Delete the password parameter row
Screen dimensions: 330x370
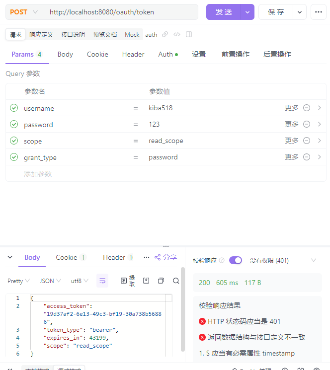pyautogui.click(x=307, y=124)
